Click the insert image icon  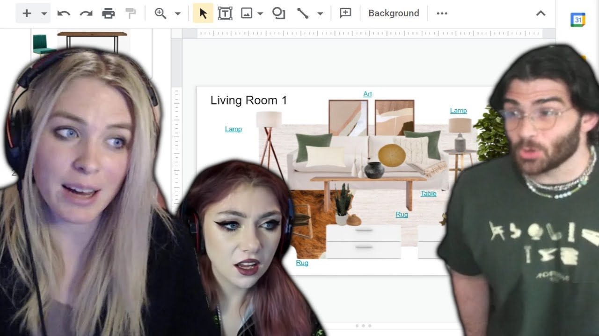coord(247,14)
